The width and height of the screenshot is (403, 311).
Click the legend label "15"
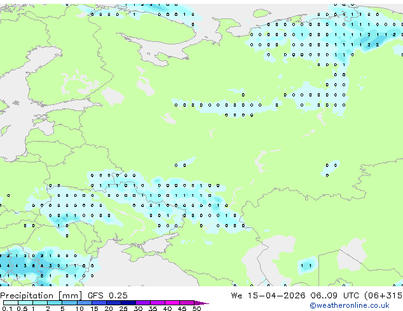pyautogui.click(x=94, y=308)
